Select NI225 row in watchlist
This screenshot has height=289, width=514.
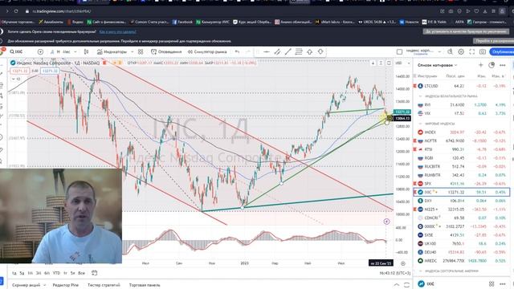tap(462, 210)
